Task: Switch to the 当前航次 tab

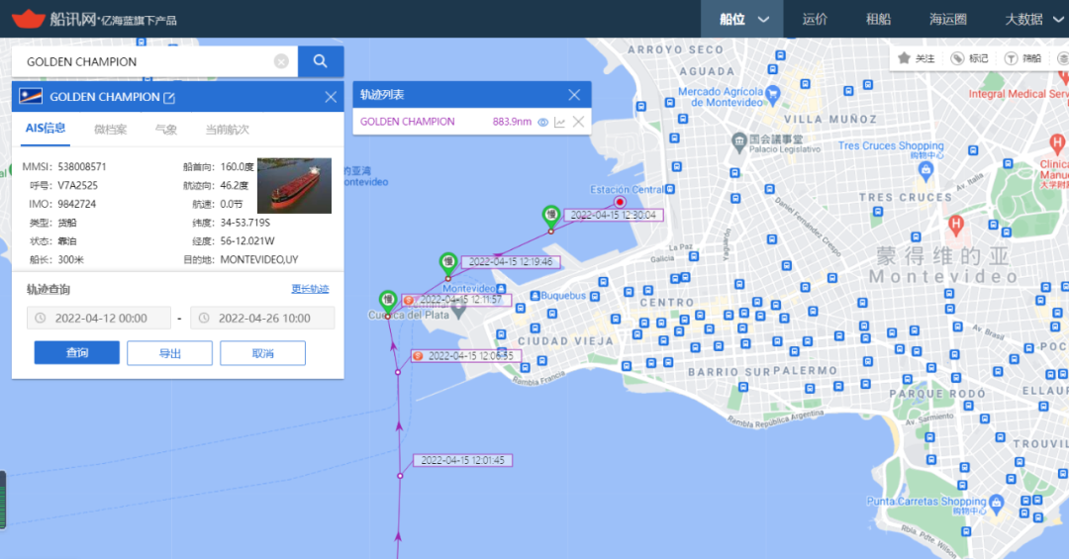Action: coord(227,129)
